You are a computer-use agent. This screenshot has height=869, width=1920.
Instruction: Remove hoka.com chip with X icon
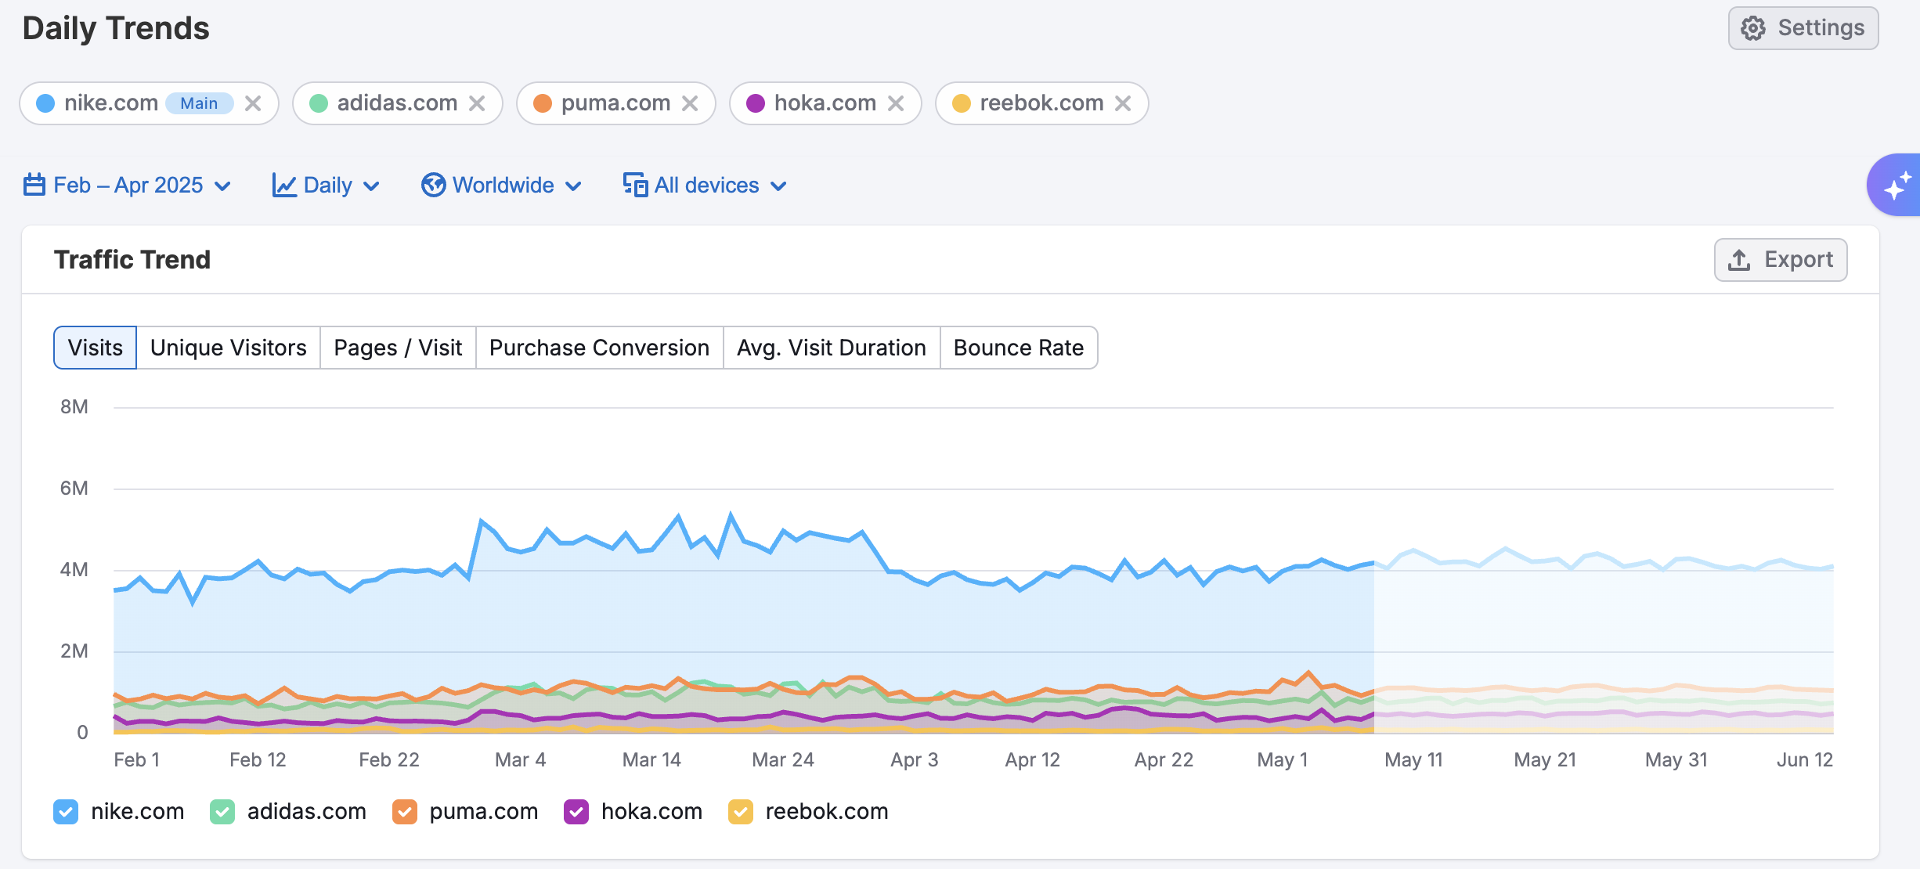coord(896,103)
